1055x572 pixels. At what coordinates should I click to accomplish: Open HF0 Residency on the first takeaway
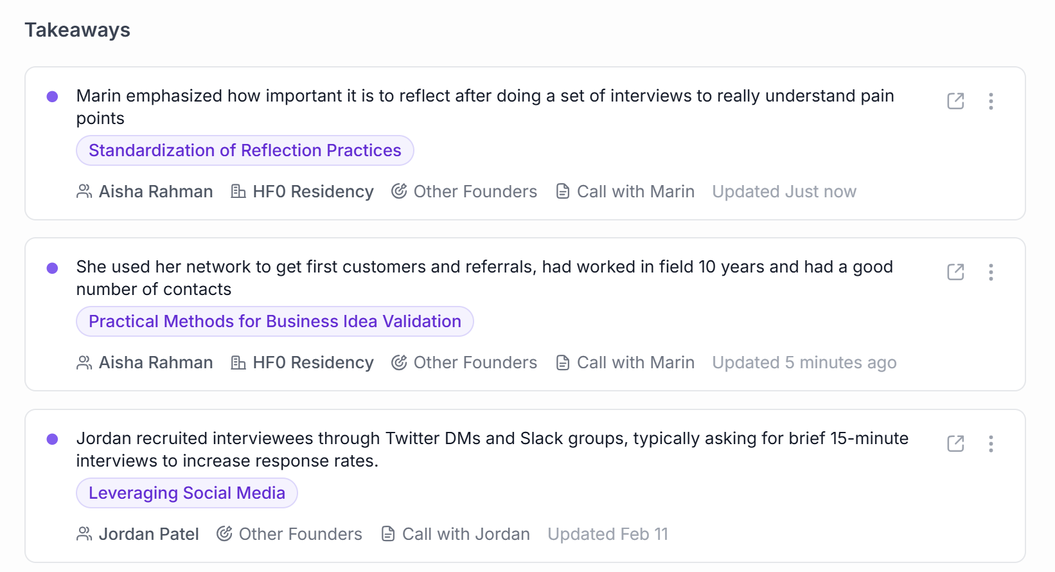(x=312, y=192)
